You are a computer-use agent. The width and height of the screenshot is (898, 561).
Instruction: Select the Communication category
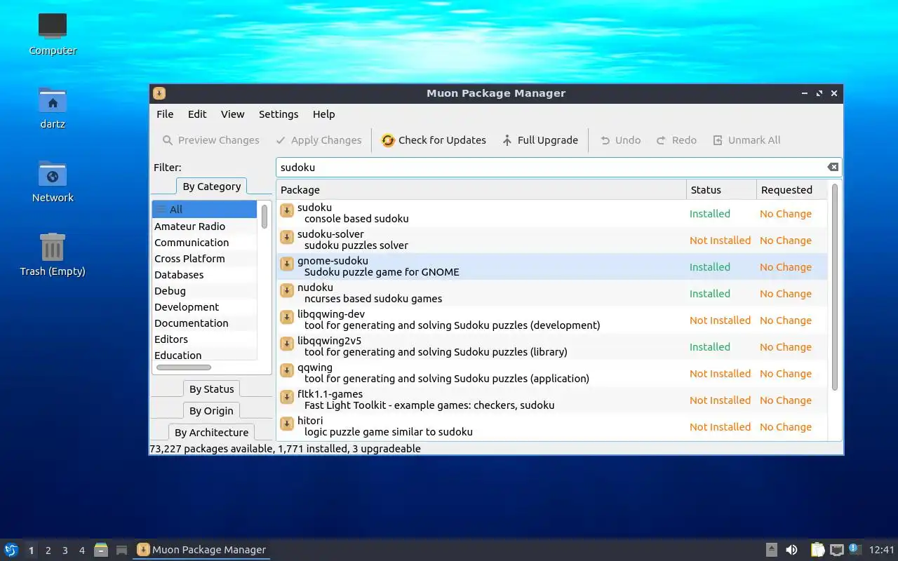click(x=205, y=243)
